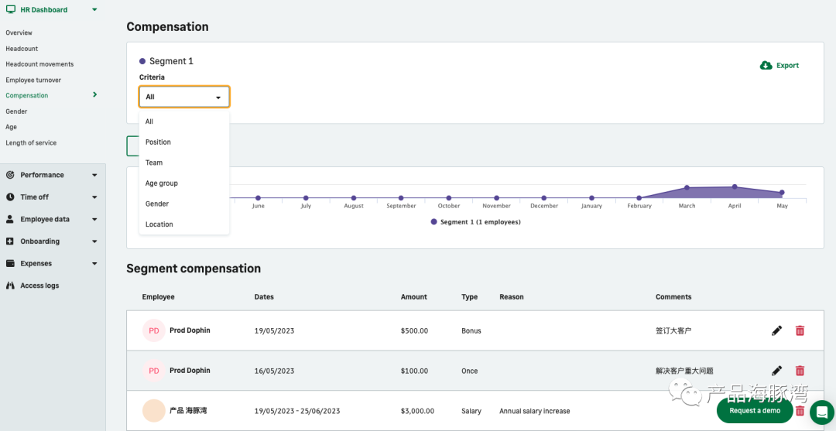836x431 pixels.
Task: Click the April data point on chart
Action: pyautogui.click(x=735, y=186)
